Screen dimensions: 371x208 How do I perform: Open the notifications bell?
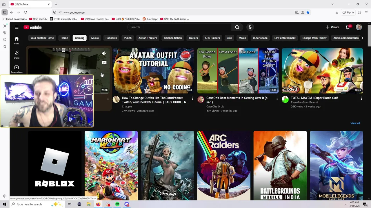click(348, 27)
